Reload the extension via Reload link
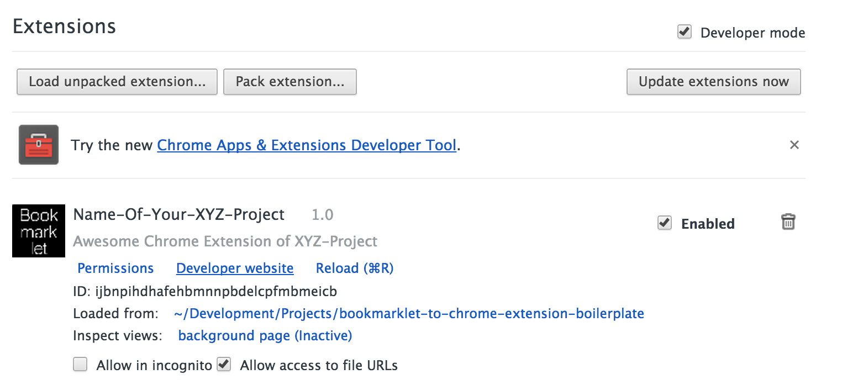 [x=354, y=268]
